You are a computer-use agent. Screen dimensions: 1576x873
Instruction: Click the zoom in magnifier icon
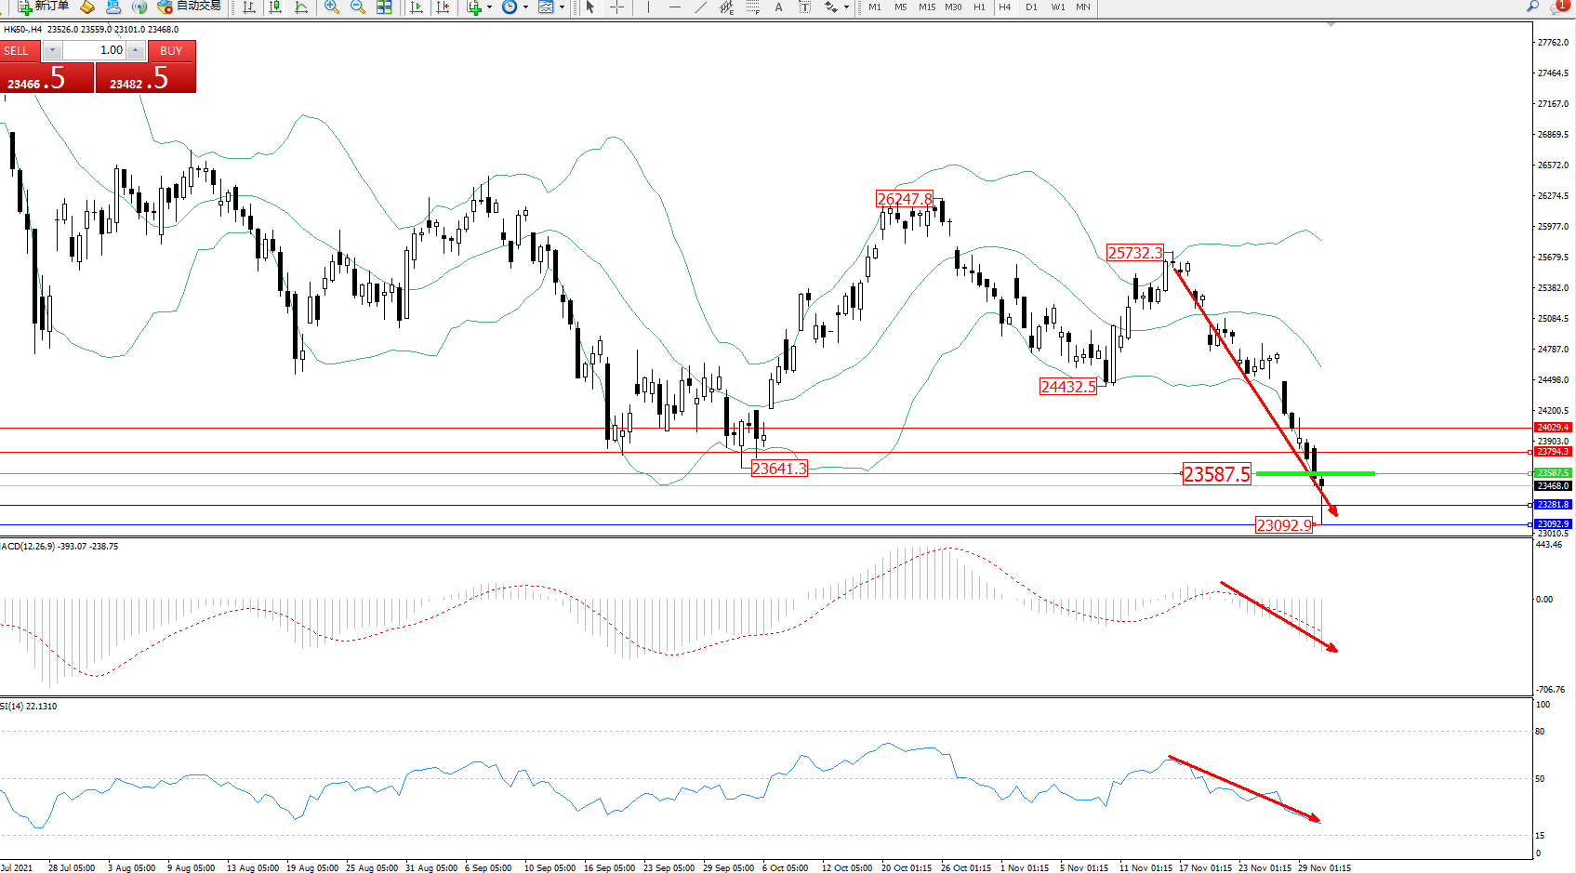coord(331,7)
